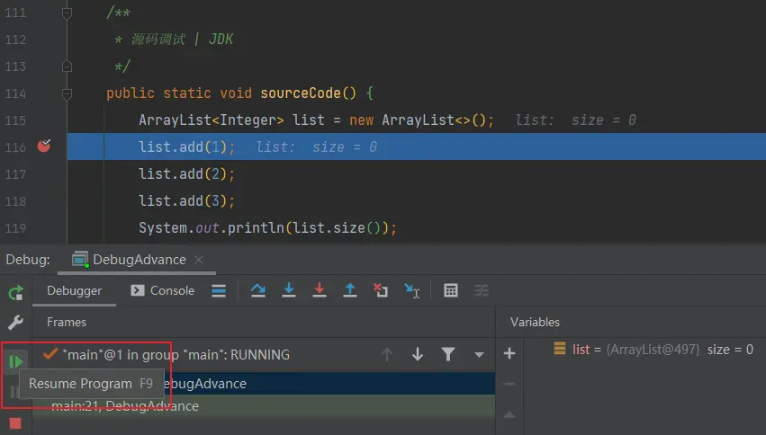The image size is (766, 435).
Task: Select previous frame with up arrow
Action: click(x=387, y=354)
